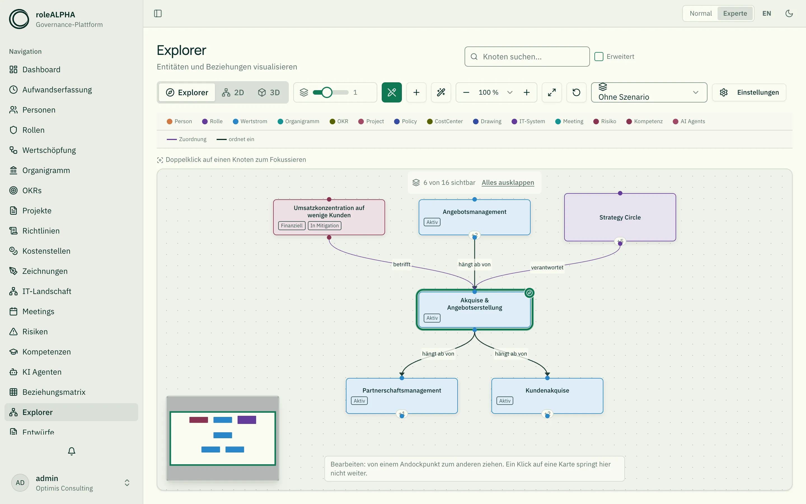This screenshot has height=504, width=806.
Task: Switch to Experte mode
Action: click(x=735, y=13)
